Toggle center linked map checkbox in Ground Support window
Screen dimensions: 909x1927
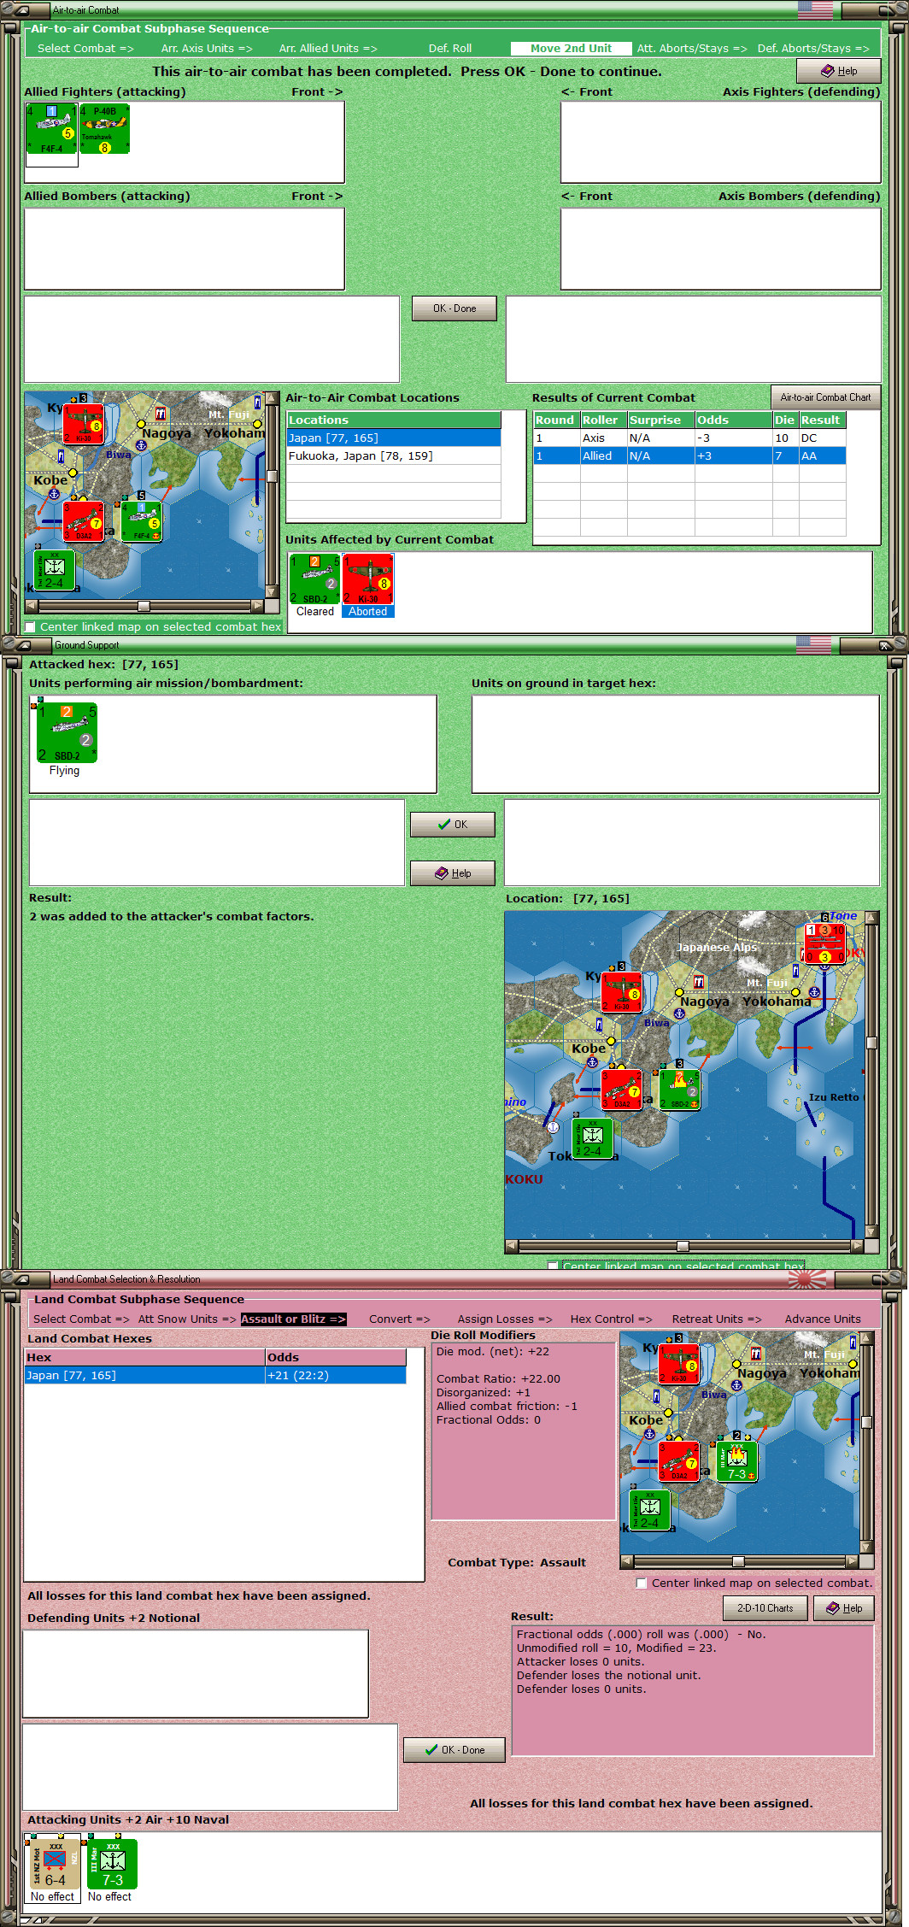coord(553,1266)
